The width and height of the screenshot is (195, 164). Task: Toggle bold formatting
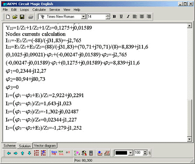click(114, 17)
